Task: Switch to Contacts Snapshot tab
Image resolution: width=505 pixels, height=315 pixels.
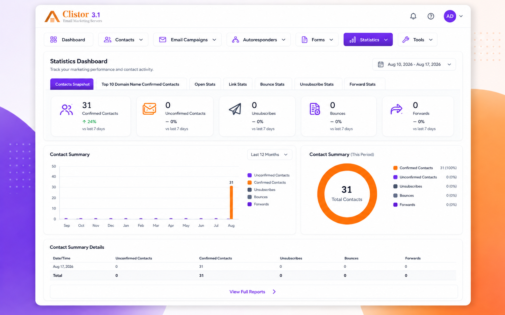Action: pos(72,84)
